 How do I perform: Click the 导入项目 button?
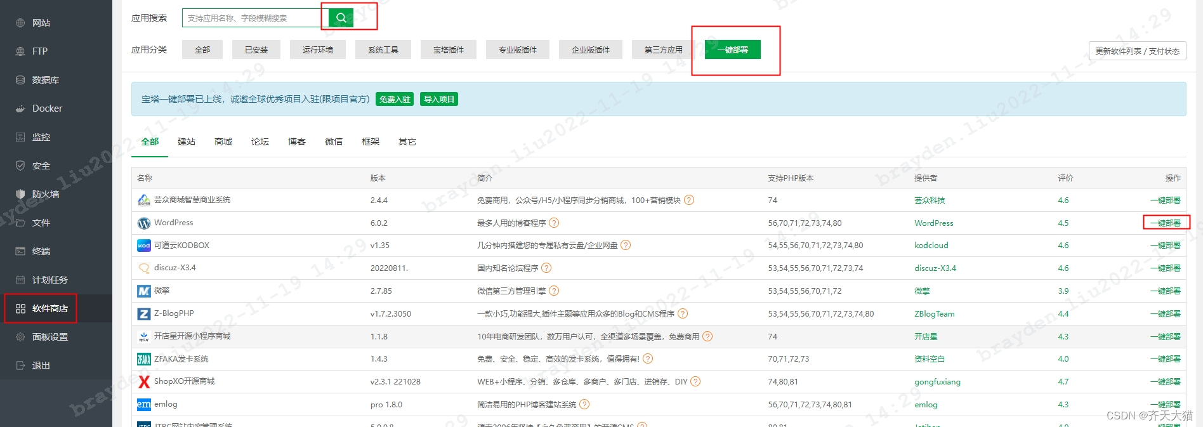(439, 99)
